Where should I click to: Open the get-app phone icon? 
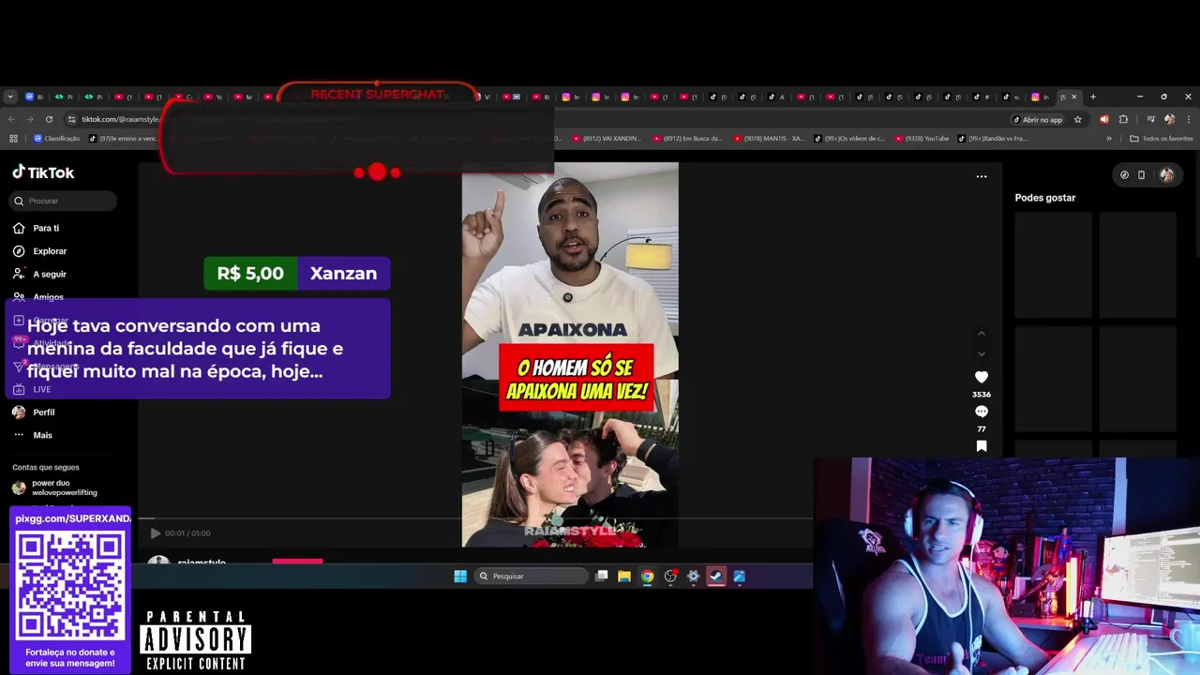(1141, 174)
